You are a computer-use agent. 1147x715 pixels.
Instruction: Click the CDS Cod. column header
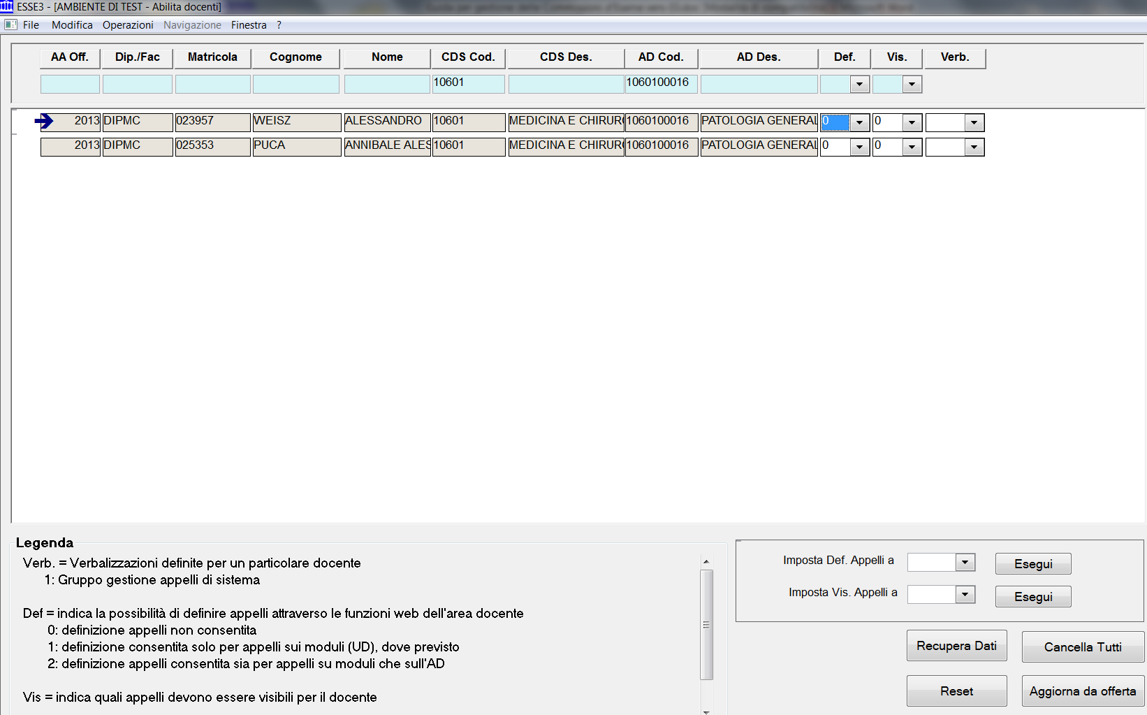468,57
